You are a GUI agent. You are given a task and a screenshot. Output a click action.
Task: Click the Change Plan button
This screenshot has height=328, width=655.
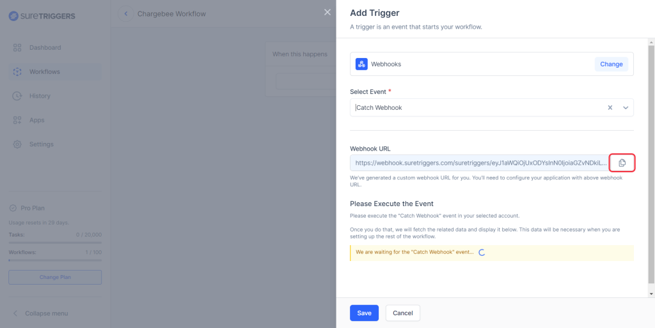55,277
